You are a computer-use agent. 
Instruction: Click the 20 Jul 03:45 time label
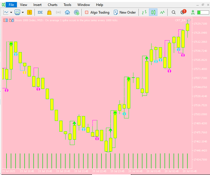(190, 171)
